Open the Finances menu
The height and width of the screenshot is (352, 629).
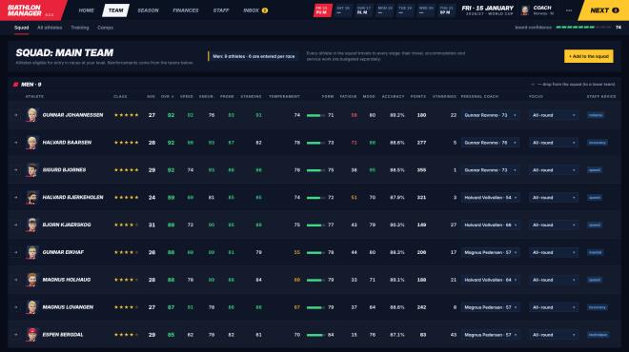185,10
